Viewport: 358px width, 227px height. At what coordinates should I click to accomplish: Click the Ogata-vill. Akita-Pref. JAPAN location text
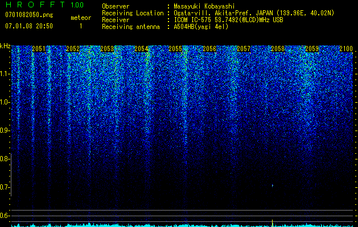[254, 13]
